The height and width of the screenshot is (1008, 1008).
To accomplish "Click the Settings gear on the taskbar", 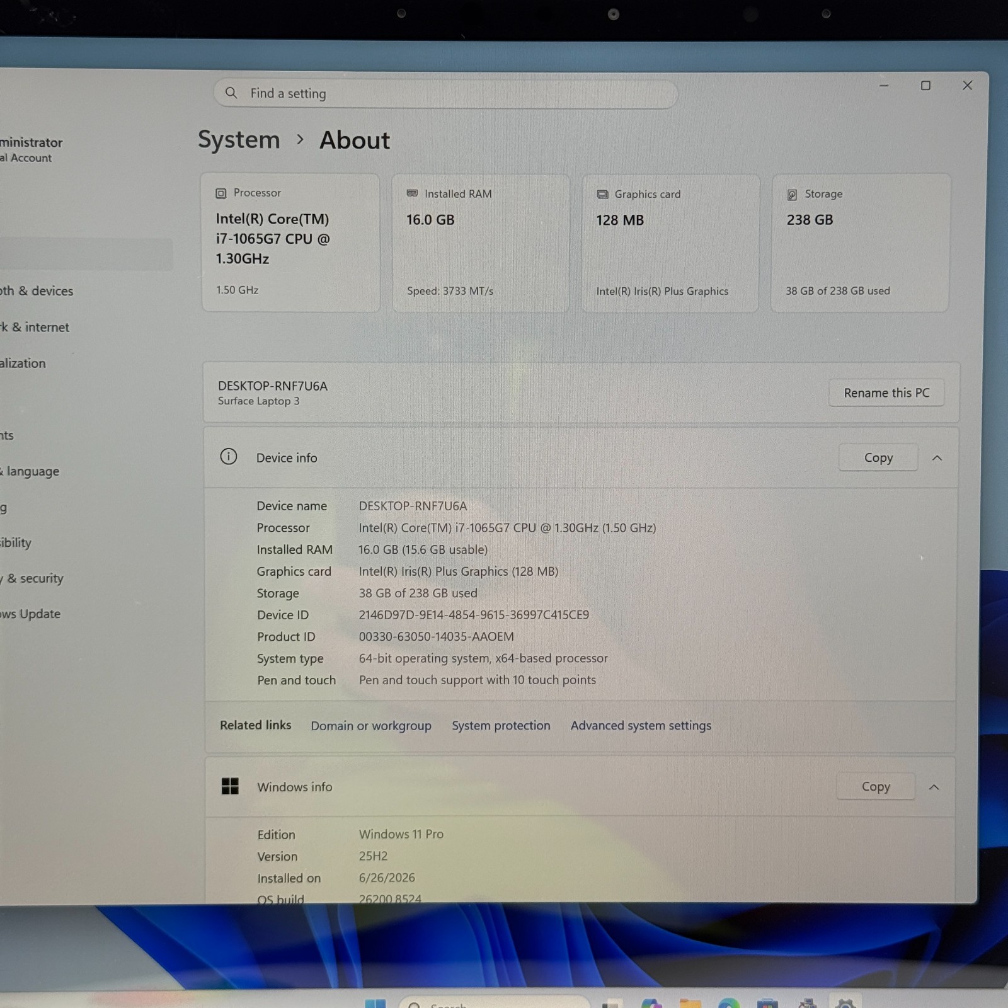I will (x=845, y=1004).
